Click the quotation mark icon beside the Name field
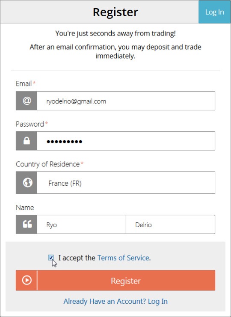This screenshot has width=231, height=317. tap(27, 224)
